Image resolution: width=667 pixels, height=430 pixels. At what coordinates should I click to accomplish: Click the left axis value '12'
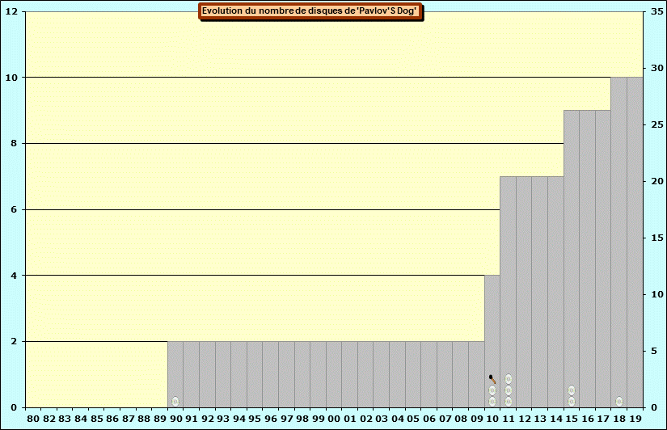[x=11, y=11]
